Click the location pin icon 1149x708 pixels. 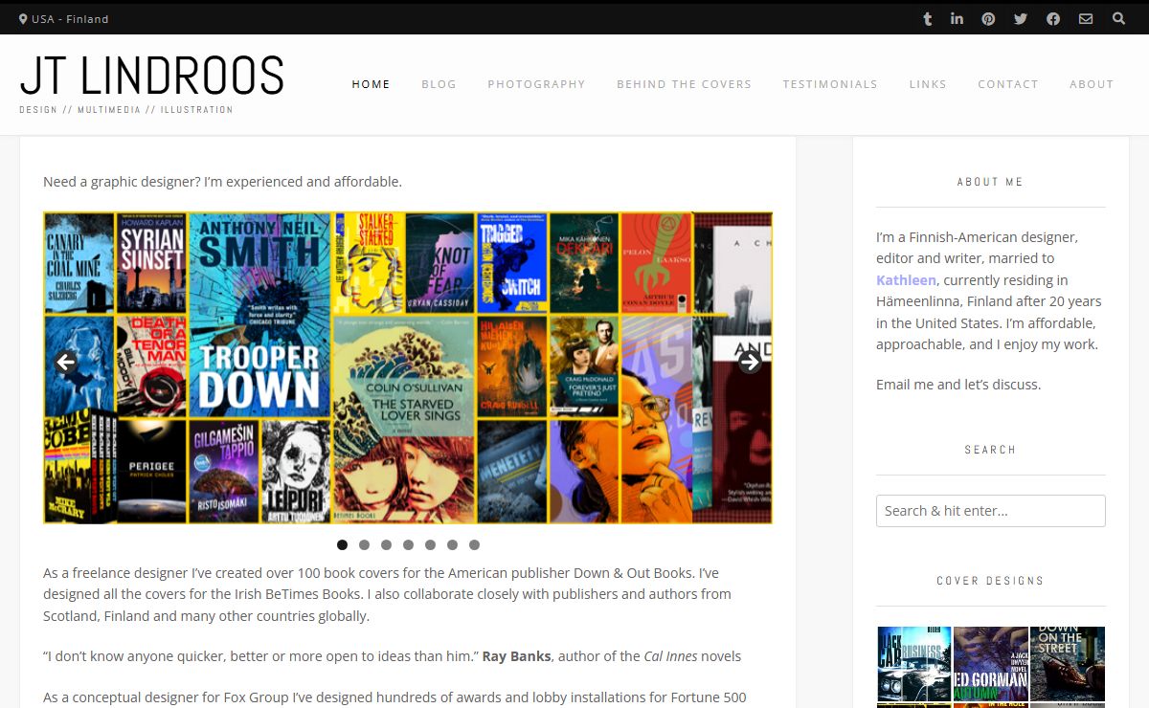pyautogui.click(x=23, y=18)
